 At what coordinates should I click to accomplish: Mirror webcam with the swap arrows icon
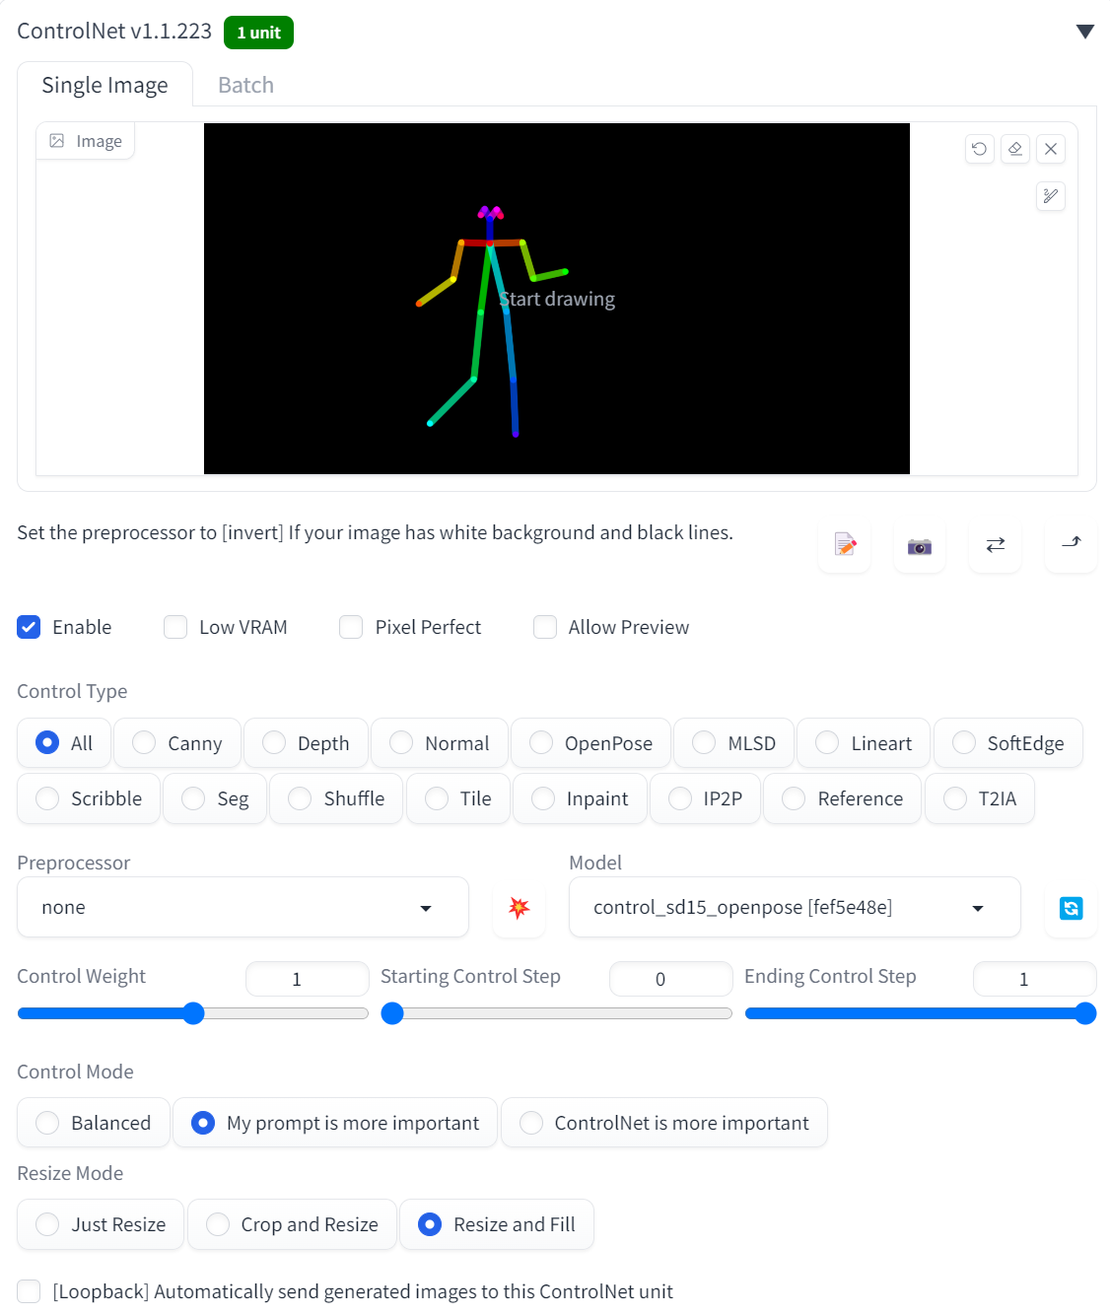click(996, 544)
